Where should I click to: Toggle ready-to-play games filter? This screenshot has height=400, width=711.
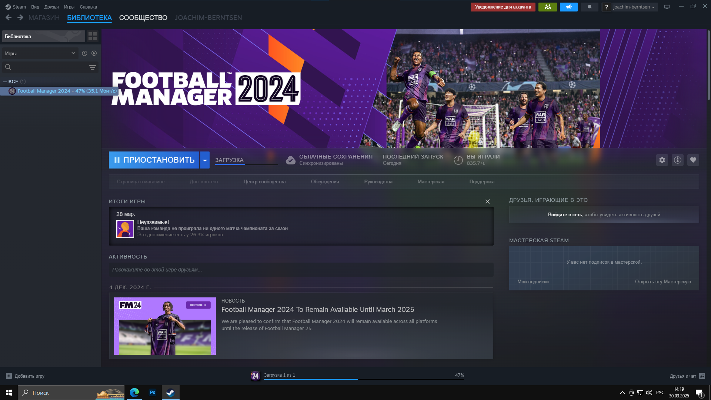pyautogui.click(x=94, y=53)
